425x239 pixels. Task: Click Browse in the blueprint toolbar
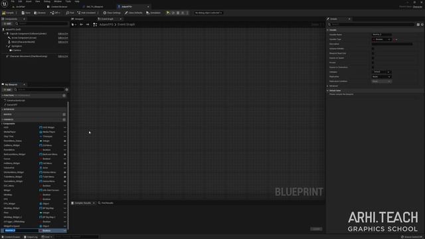click(40, 13)
